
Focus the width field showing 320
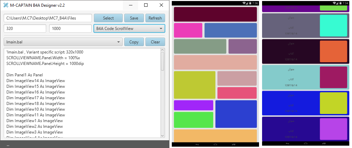pyautogui.click(x=25, y=29)
